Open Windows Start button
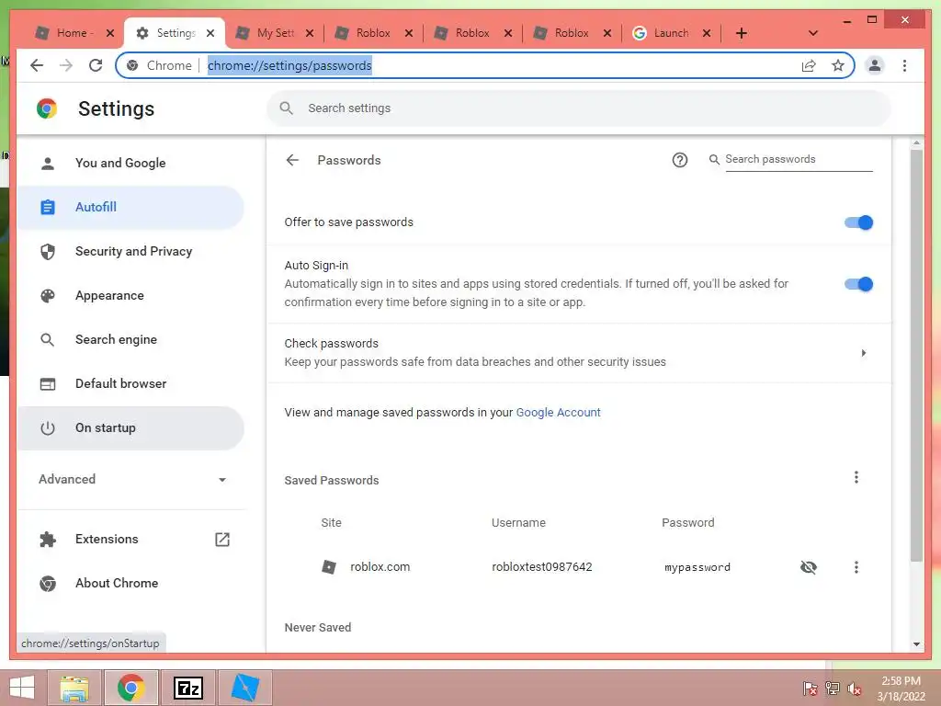 tap(22, 688)
